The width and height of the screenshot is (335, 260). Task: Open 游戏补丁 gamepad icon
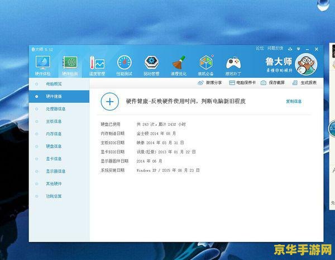[x=233, y=63]
